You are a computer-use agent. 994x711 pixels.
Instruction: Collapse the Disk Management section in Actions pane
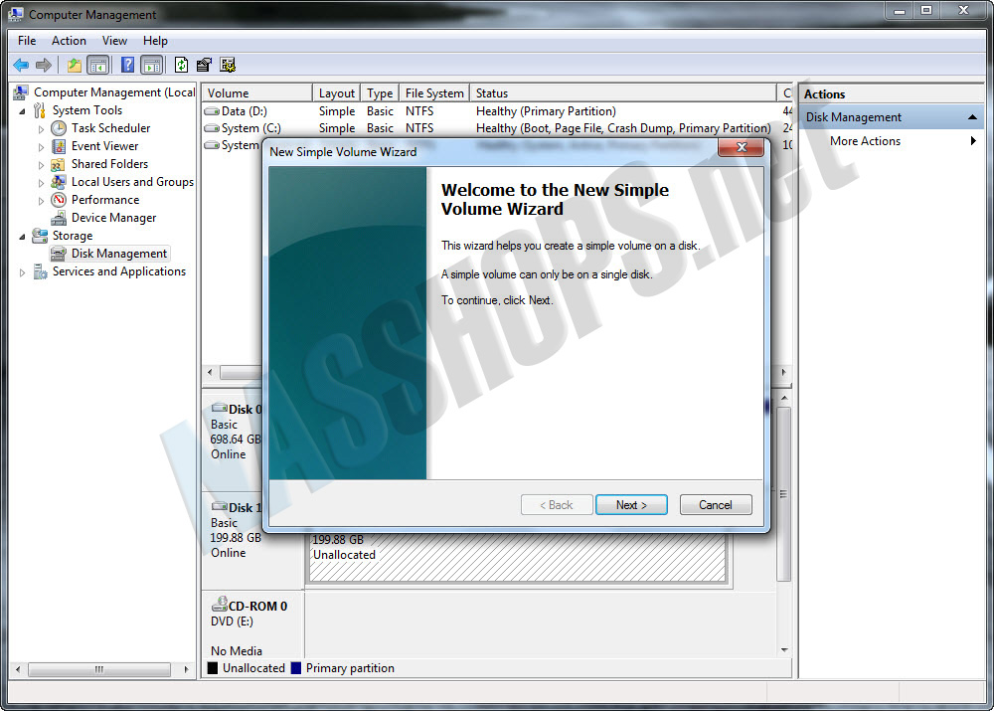tap(972, 117)
